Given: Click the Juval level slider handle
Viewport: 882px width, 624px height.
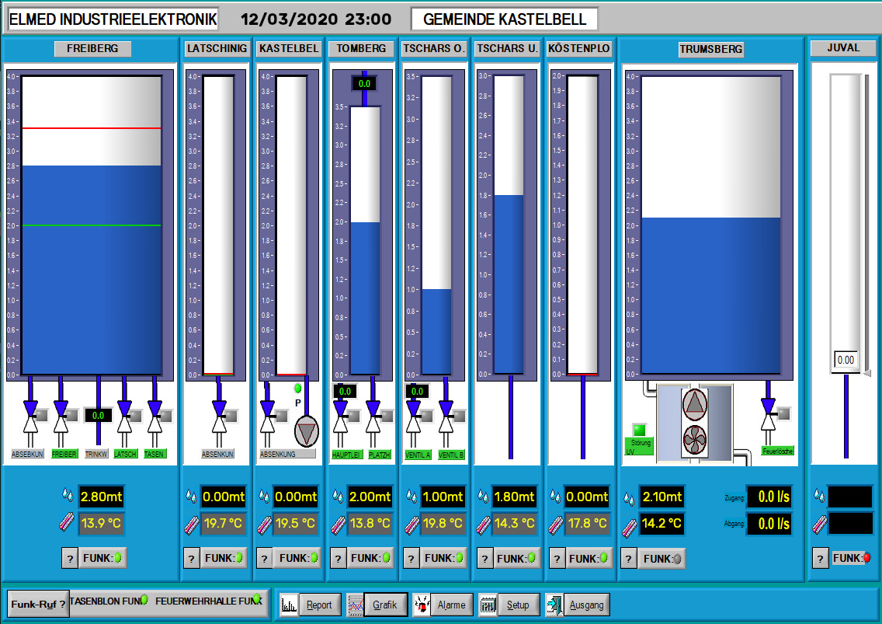Looking at the screenshot, I should (x=845, y=360).
